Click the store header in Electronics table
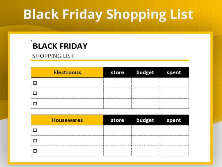This screenshot has width=222, height=167. coord(117,72)
